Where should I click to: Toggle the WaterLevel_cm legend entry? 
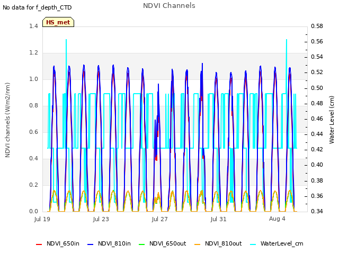[x=276, y=243]
